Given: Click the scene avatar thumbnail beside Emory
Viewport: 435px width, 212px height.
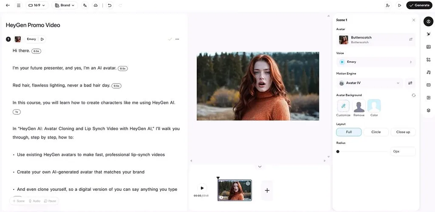Looking at the screenshot, I should click(x=18, y=39).
